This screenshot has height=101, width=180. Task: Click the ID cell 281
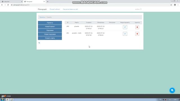click(67, 33)
